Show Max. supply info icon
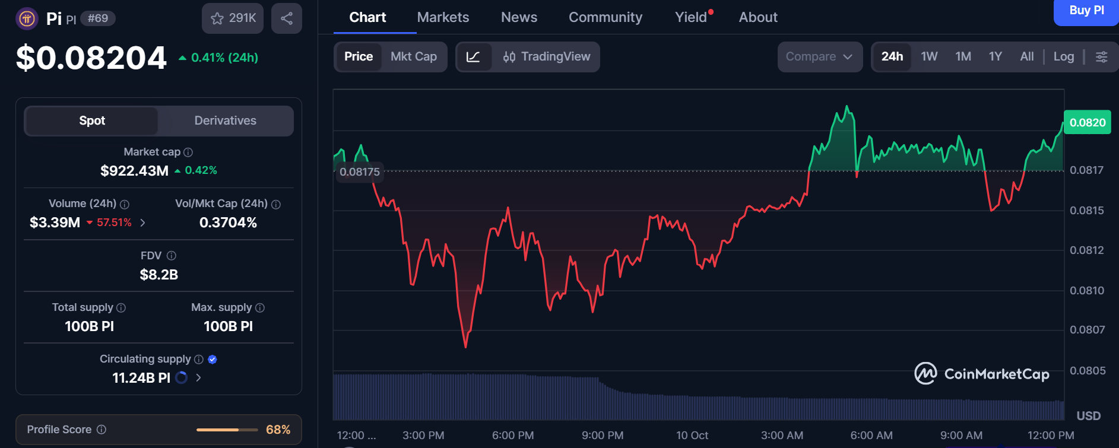1119x448 pixels. (260, 308)
